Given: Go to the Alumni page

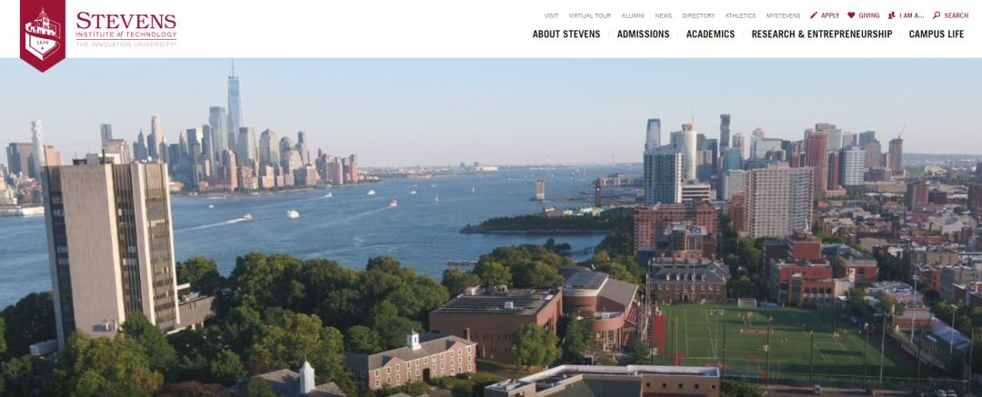Looking at the screenshot, I should coord(633,15).
